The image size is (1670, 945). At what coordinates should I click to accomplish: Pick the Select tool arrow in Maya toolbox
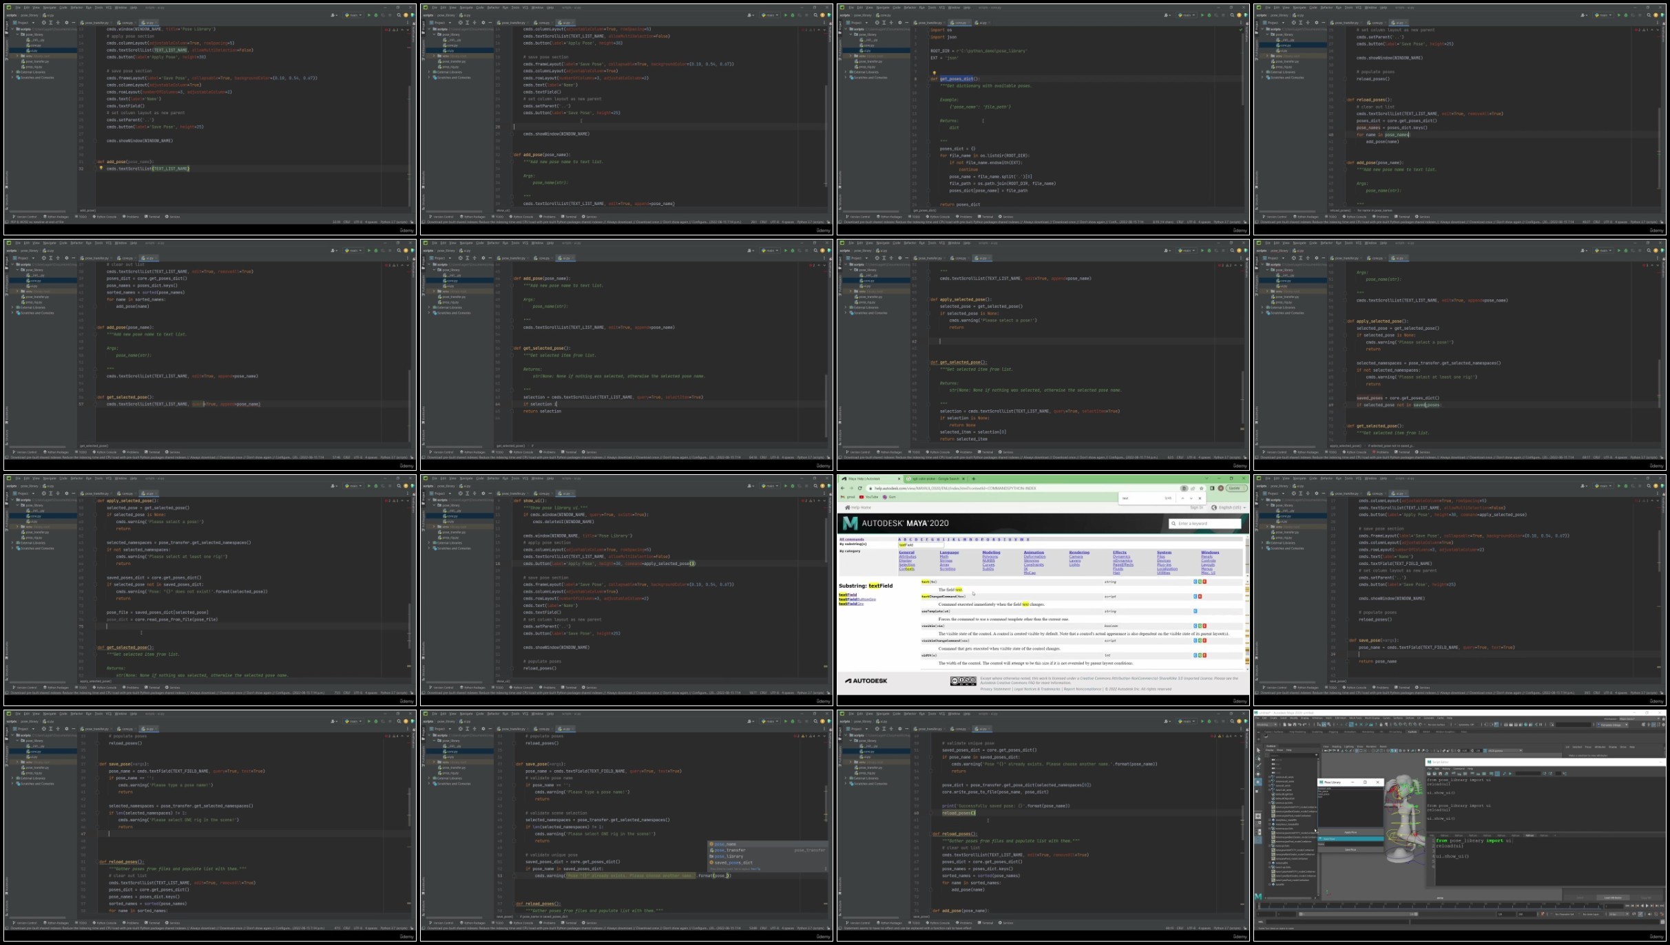point(1258,751)
